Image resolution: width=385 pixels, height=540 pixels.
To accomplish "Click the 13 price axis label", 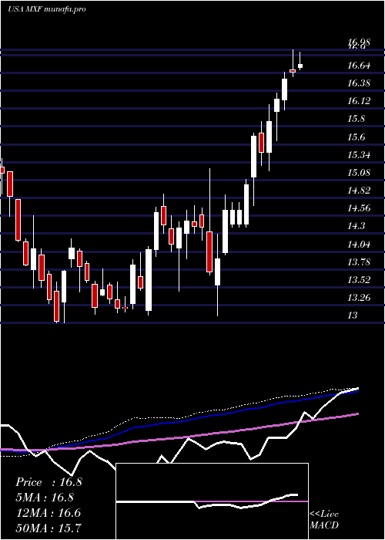I will (353, 315).
